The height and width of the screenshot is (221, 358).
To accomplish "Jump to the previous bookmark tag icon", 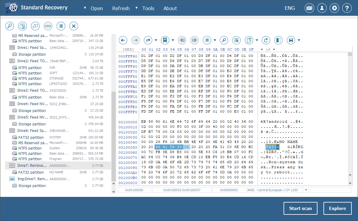I will click(182, 40).
